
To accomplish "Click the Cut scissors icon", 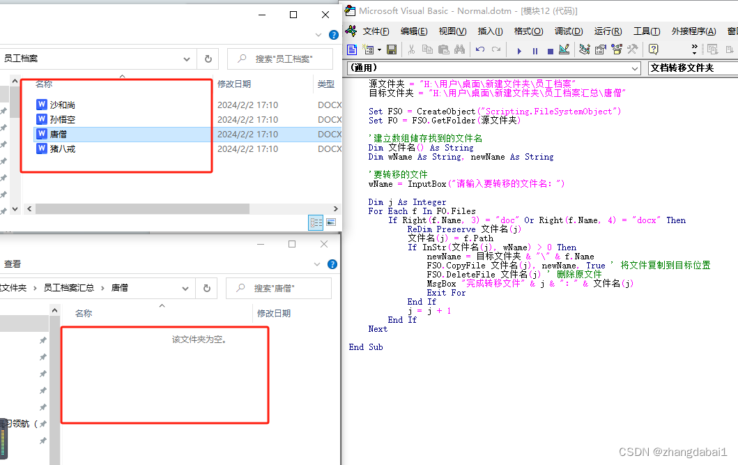I will coord(411,49).
